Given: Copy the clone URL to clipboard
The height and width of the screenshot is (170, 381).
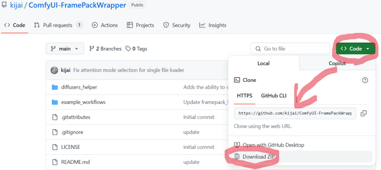Looking at the screenshot, I should (x=364, y=113).
